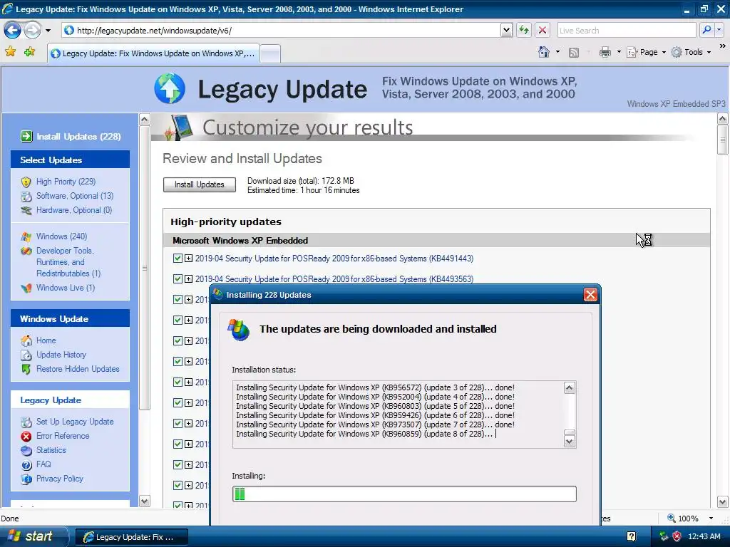Click the Error Reference red X icon
Image resolution: width=730 pixels, height=547 pixels.
26,437
